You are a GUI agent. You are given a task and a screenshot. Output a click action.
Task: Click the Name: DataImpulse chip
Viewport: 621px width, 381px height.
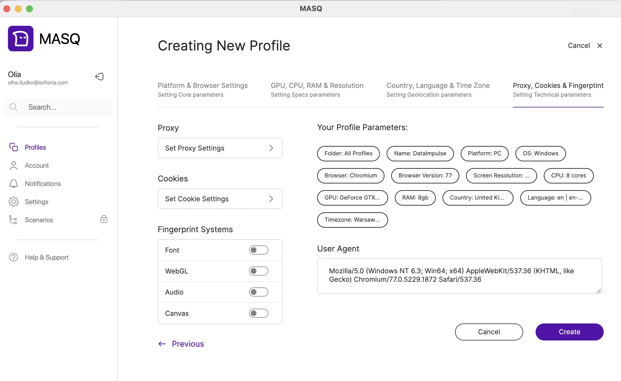point(420,153)
